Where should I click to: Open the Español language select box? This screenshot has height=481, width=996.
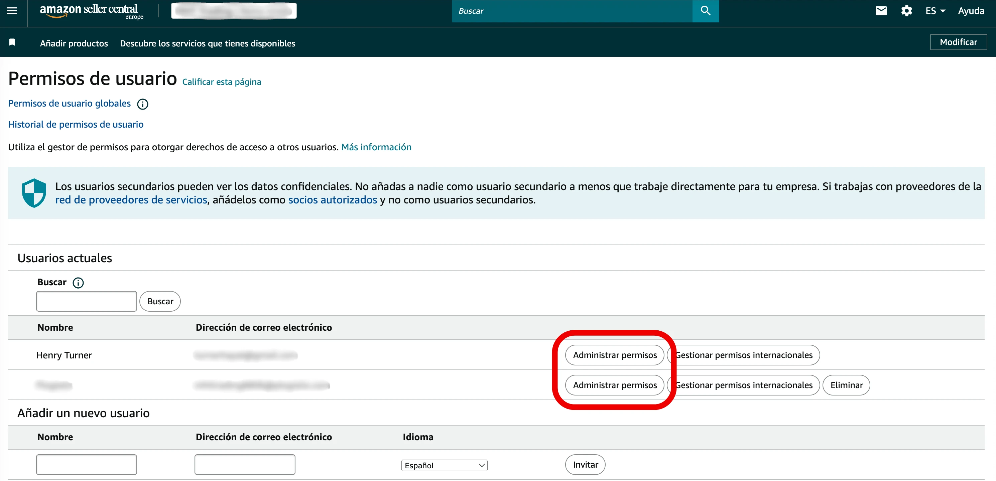click(444, 465)
